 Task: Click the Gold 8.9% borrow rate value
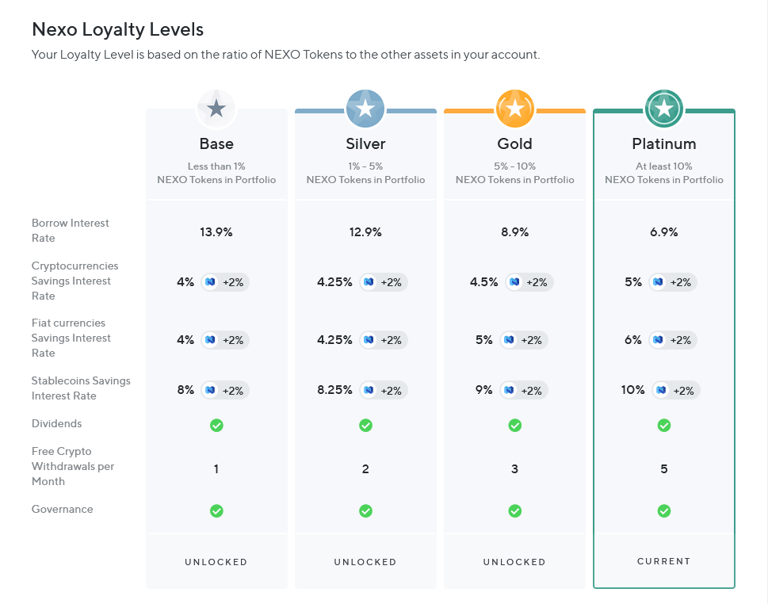[515, 231]
